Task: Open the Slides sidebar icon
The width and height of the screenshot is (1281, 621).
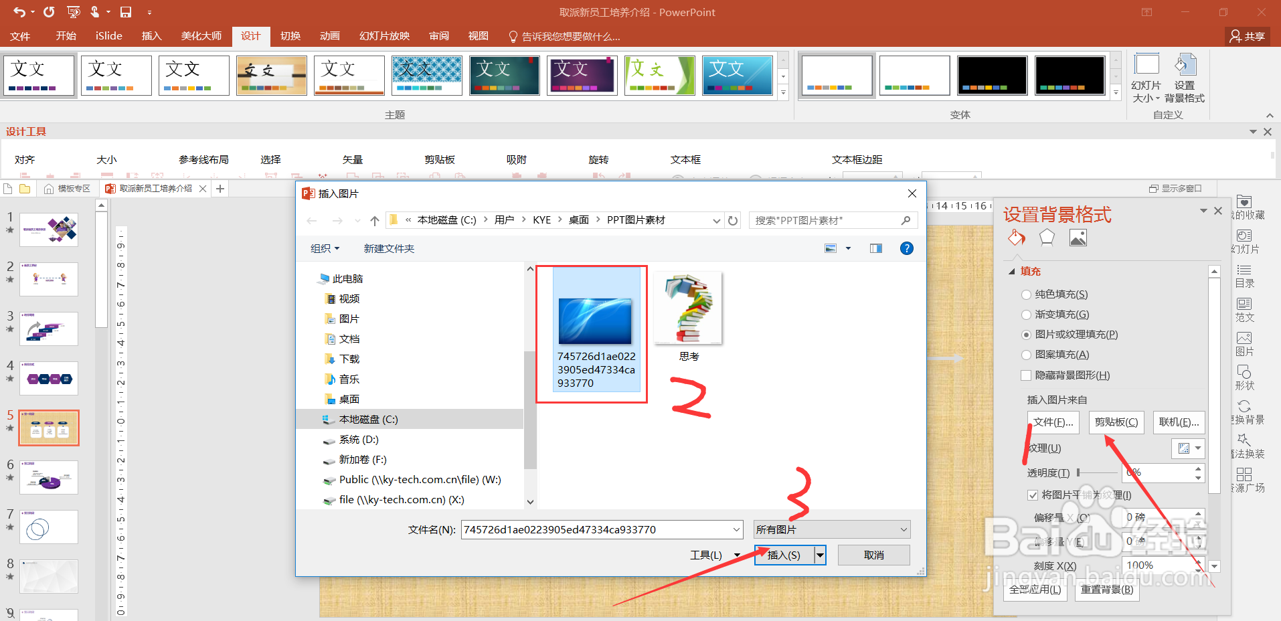Action: click(1244, 236)
